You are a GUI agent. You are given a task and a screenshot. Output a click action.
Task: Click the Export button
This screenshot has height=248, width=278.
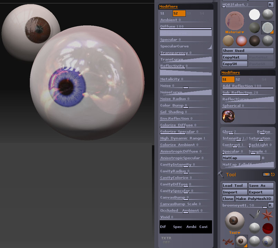[261, 192]
